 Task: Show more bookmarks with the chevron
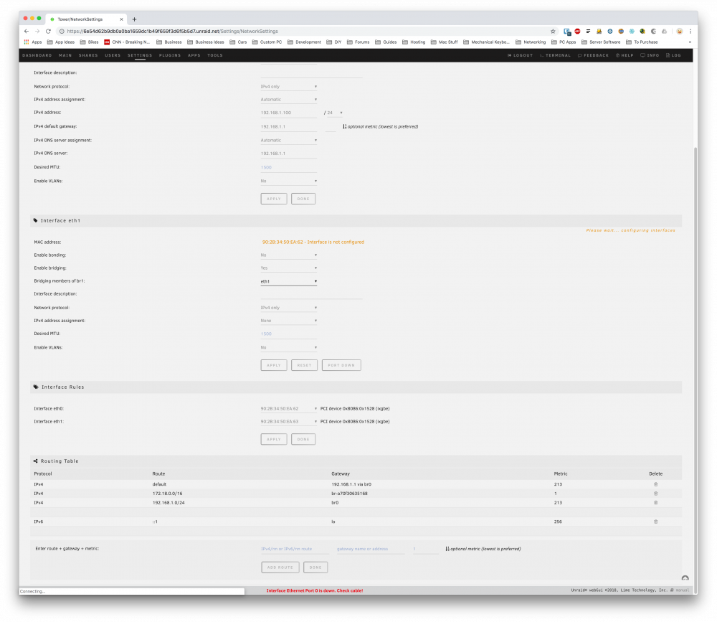tap(690, 42)
